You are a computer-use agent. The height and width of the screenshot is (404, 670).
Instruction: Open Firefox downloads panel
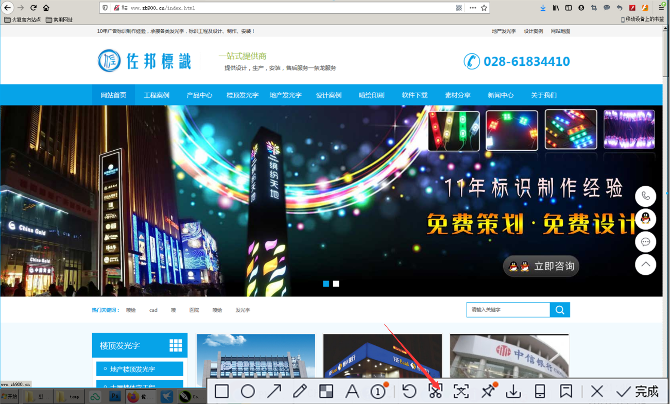click(543, 8)
